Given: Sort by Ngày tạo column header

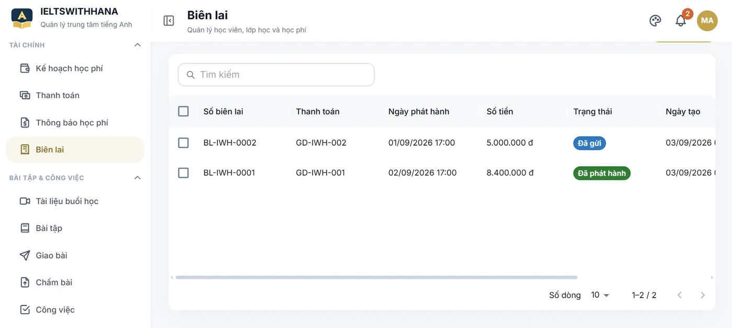Looking at the screenshot, I should (x=683, y=111).
